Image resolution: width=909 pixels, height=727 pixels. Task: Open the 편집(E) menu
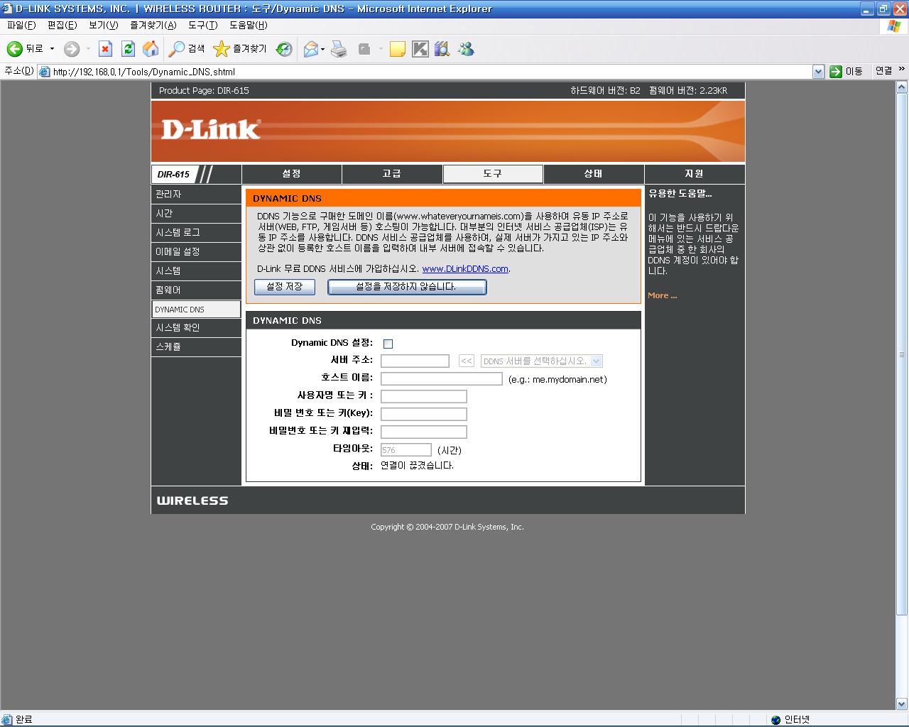[62, 25]
